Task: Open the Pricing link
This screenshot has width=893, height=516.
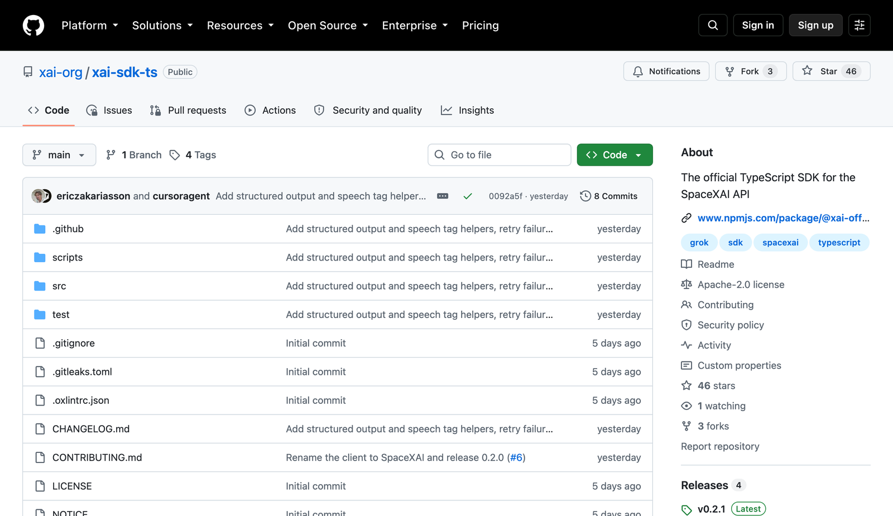Action: point(481,26)
